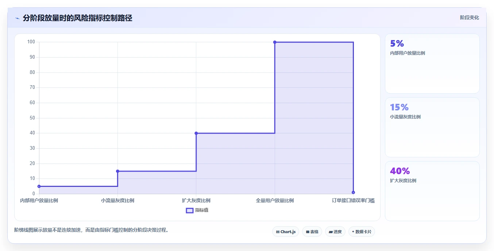Click the 40% value in third card

tap(400, 171)
